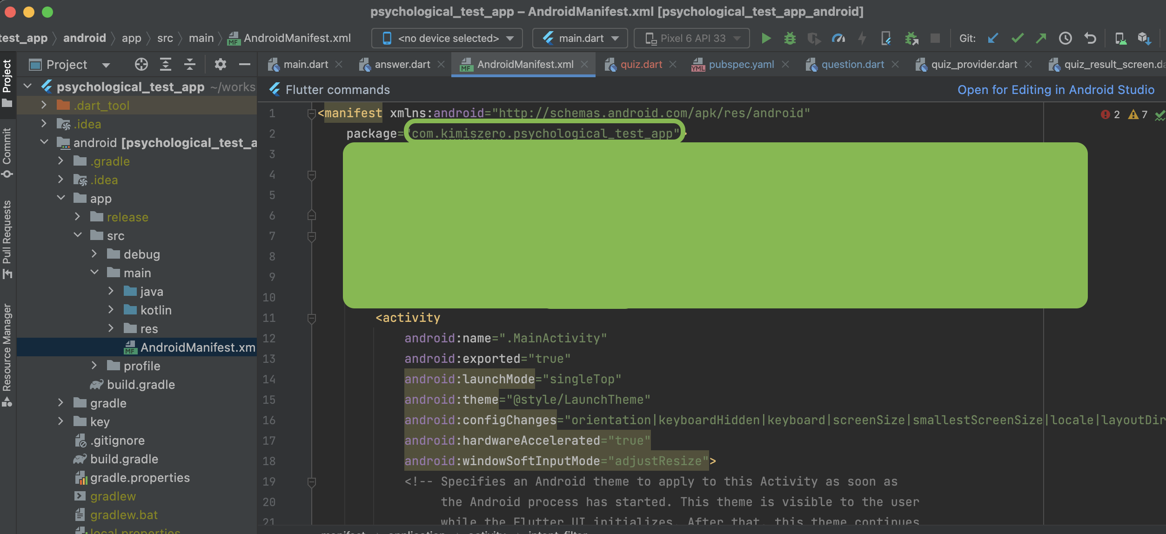Close the AndroidManifest.xml tab
The width and height of the screenshot is (1166, 534).
click(585, 64)
